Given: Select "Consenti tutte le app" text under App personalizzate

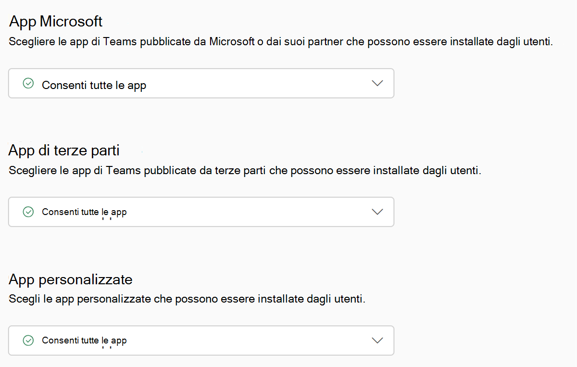Looking at the screenshot, I should pyautogui.click(x=84, y=341).
